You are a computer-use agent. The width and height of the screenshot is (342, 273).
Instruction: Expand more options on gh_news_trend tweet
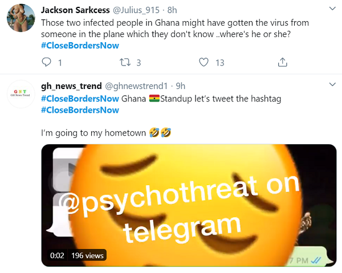pos(332,84)
